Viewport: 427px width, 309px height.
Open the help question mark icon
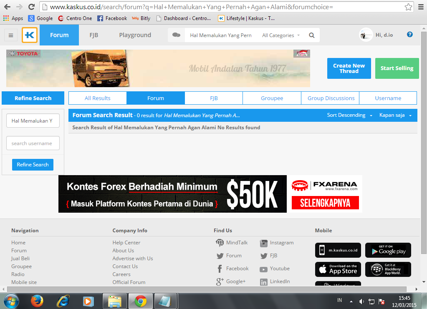pos(409,35)
